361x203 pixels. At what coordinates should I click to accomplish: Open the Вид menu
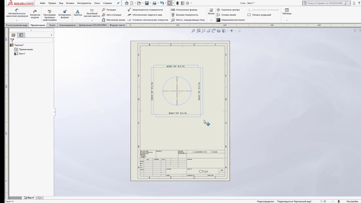coord(61,3)
